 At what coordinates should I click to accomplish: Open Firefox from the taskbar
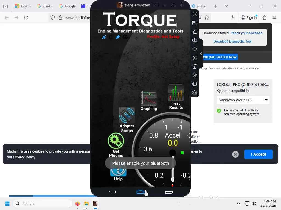click(x=77, y=203)
